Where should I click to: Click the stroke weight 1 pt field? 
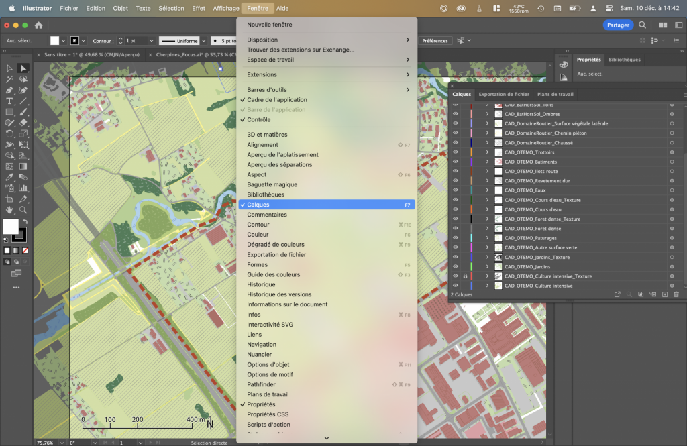135,41
